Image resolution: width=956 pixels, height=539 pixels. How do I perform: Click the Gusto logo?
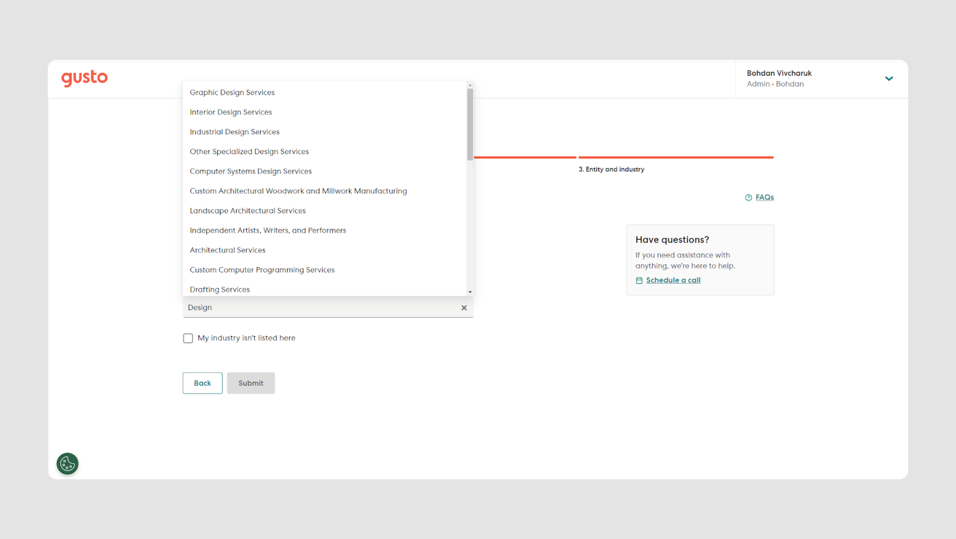(x=84, y=78)
